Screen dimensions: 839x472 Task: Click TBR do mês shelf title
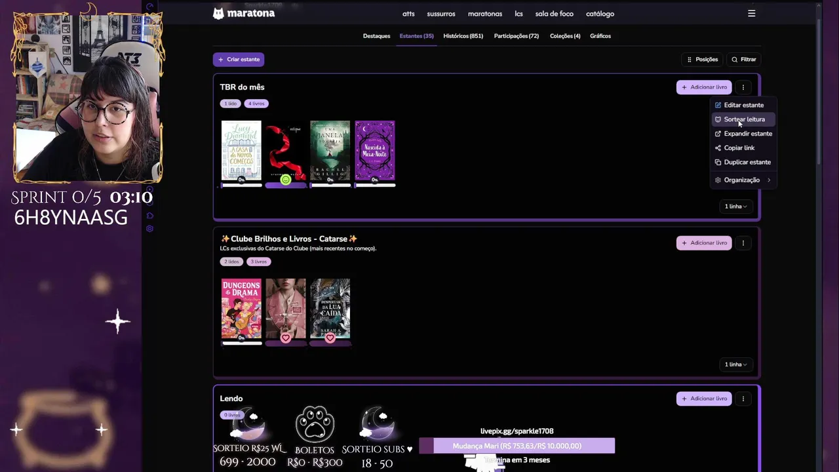click(243, 87)
